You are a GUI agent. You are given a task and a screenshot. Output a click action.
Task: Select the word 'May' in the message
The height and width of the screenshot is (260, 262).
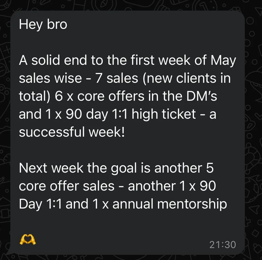(x=223, y=60)
